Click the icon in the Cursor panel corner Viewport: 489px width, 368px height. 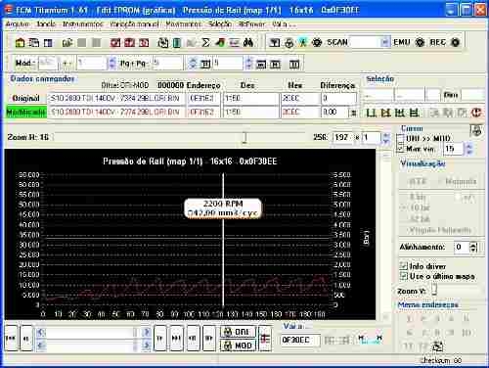(476, 130)
